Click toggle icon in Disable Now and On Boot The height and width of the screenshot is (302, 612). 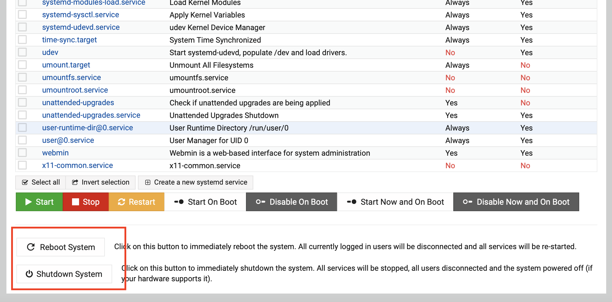click(468, 202)
